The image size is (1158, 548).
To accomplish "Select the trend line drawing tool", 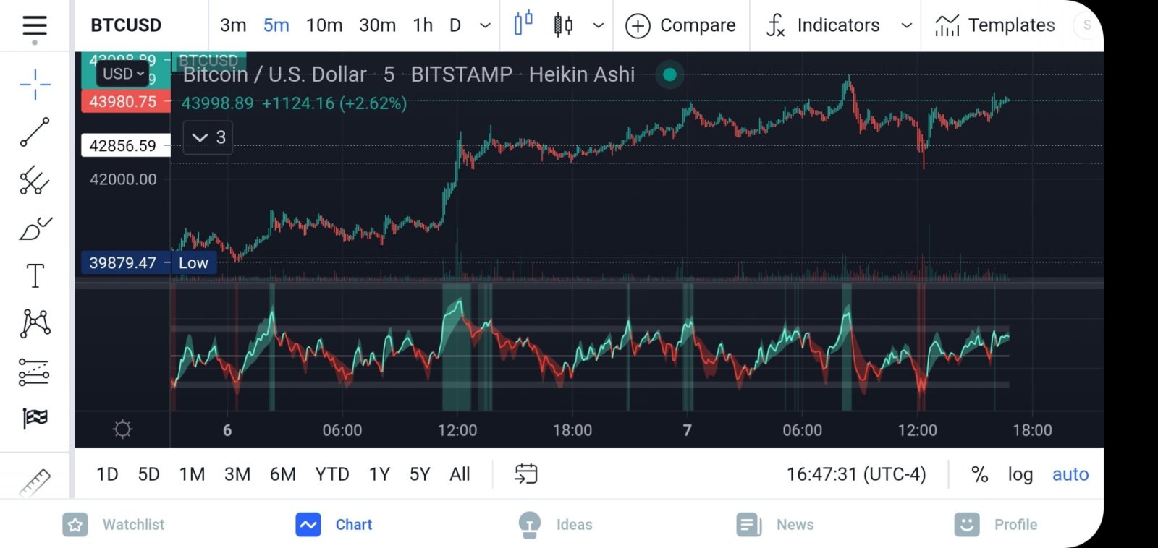I will coord(35,132).
